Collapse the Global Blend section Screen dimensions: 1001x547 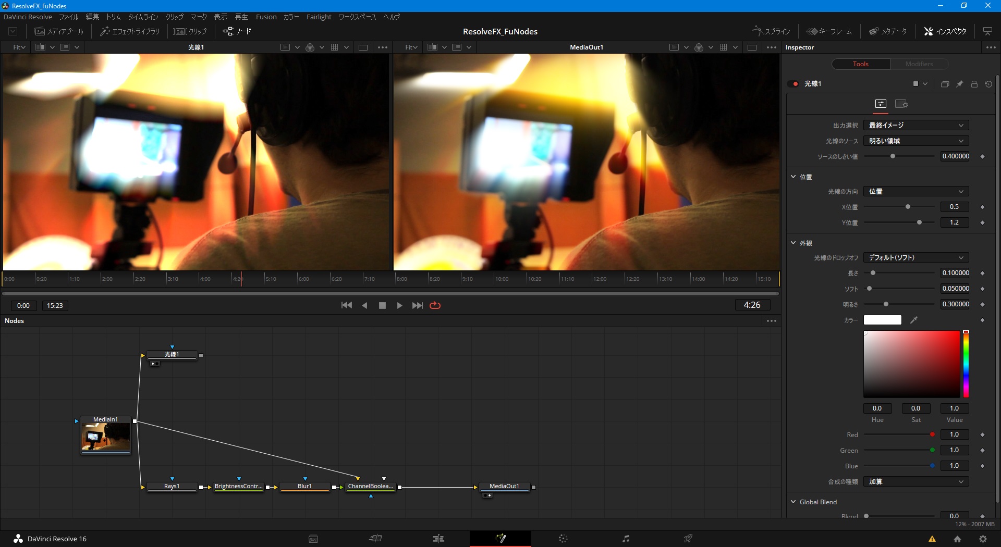pos(794,502)
